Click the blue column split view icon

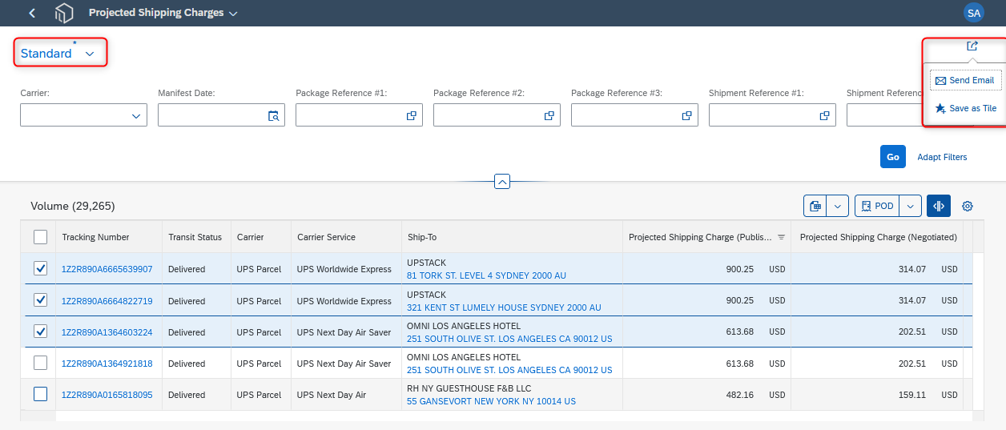939,206
